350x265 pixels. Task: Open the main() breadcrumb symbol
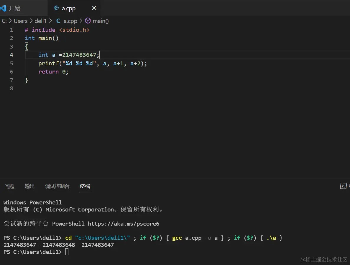[101, 21]
